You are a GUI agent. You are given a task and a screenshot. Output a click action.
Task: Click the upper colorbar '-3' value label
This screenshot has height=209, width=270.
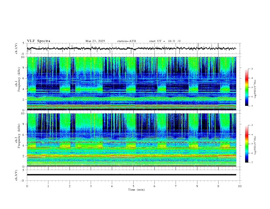tap(251, 69)
